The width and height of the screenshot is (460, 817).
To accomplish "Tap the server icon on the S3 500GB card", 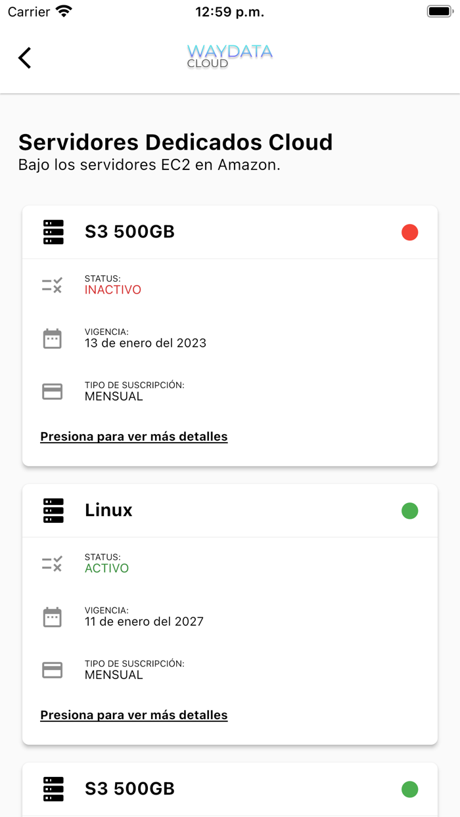I will (53, 232).
